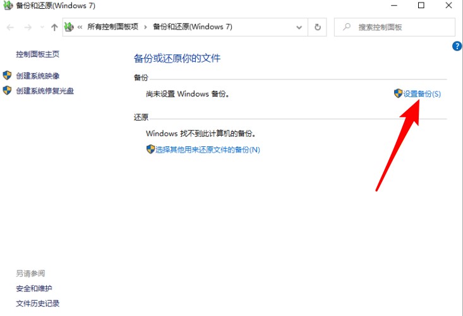Viewport: 463px width, 316px height.
Task: Click the 备份 section label
Action: tap(141, 78)
